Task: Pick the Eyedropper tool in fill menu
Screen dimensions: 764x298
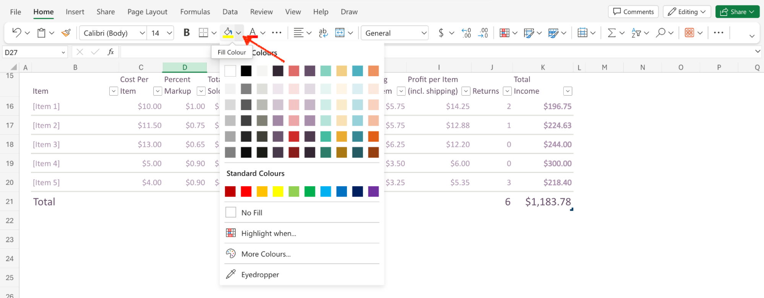Action: [260, 275]
